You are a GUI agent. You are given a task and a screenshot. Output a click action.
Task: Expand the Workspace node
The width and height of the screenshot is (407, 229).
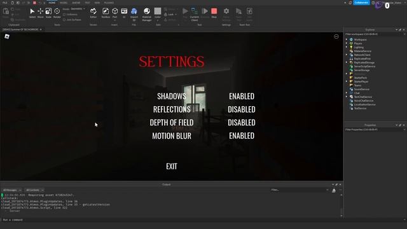(x=347, y=39)
